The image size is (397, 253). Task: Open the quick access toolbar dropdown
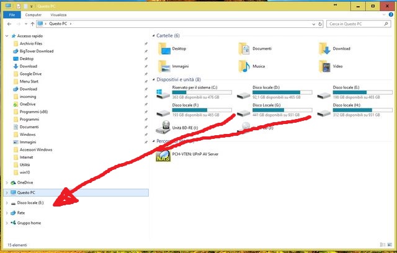[32, 6]
